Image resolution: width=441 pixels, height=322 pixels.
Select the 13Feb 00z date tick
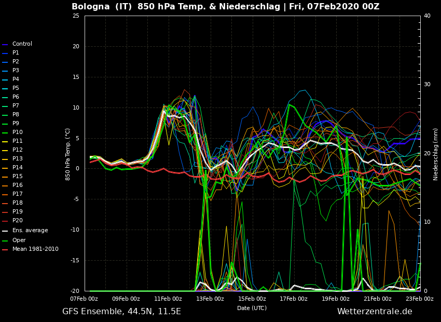point(210,299)
